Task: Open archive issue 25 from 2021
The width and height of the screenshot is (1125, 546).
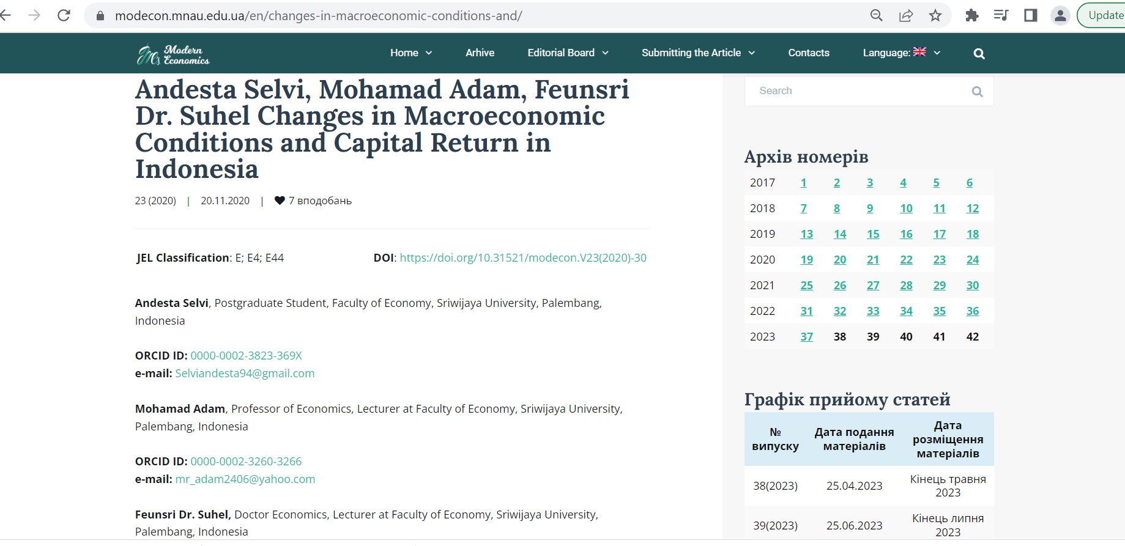Action: (807, 286)
